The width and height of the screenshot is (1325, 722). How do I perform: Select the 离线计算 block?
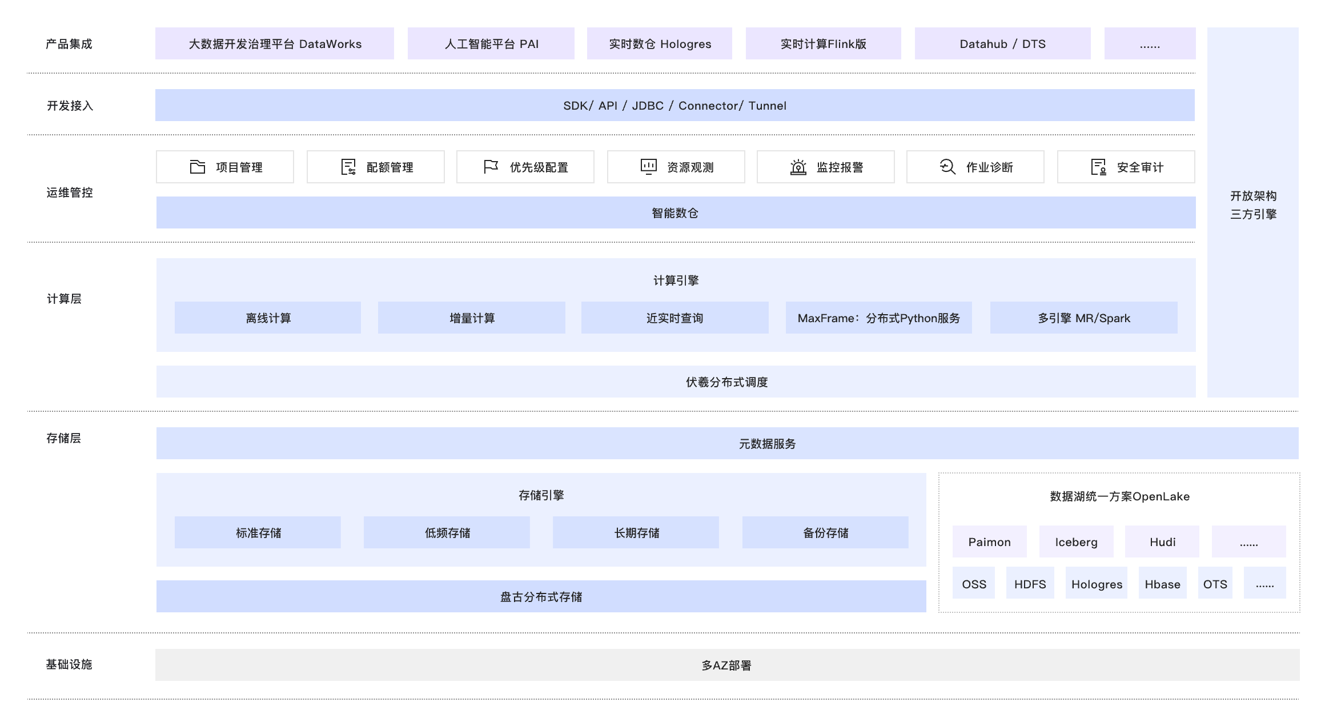(268, 318)
